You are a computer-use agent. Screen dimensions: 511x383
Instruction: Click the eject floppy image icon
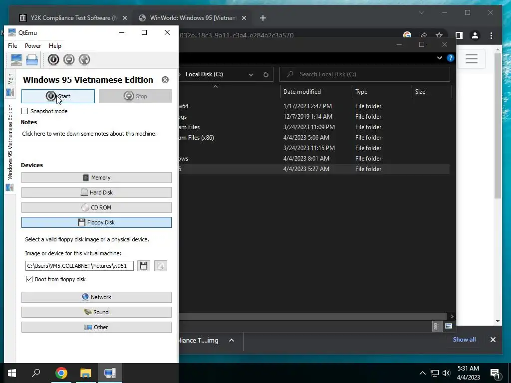(x=160, y=266)
